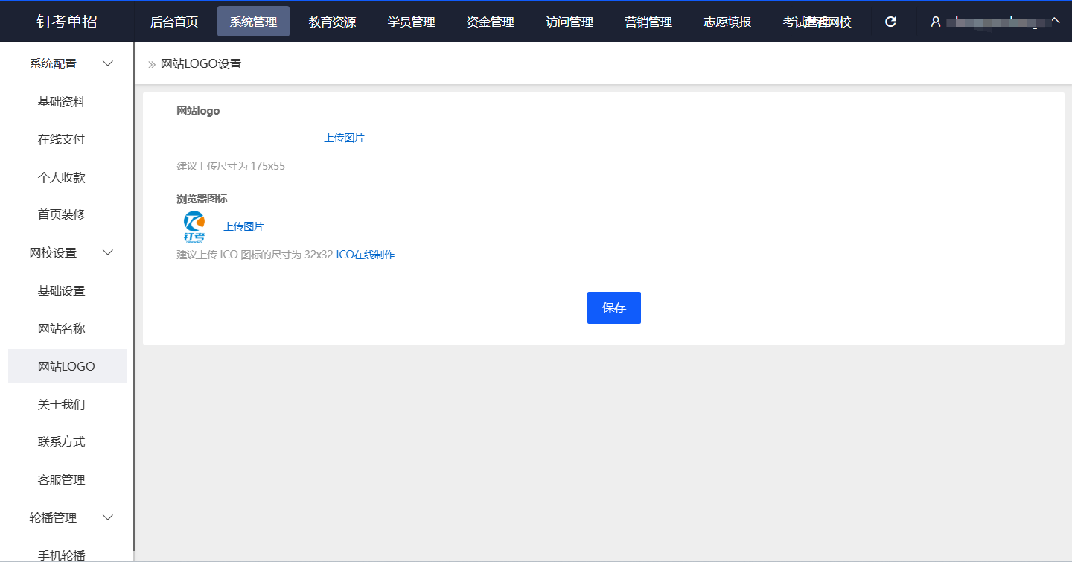The height and width of the screenshot is (562, 1072).
Task: Click 上传图片 next to the browser icon
Action: (243, 227)
